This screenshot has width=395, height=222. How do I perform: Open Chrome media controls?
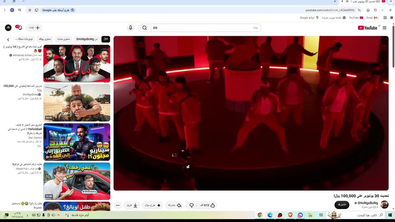click(19, 10)
